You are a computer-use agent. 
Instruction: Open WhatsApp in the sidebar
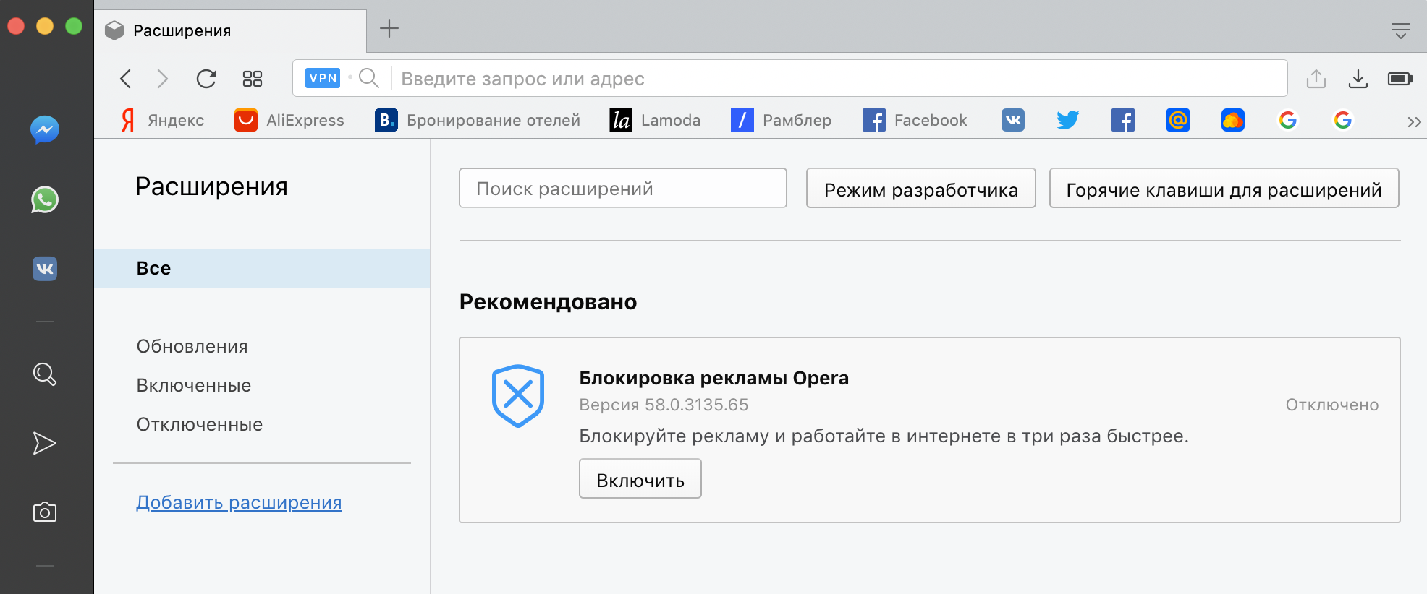pos(44,200)
